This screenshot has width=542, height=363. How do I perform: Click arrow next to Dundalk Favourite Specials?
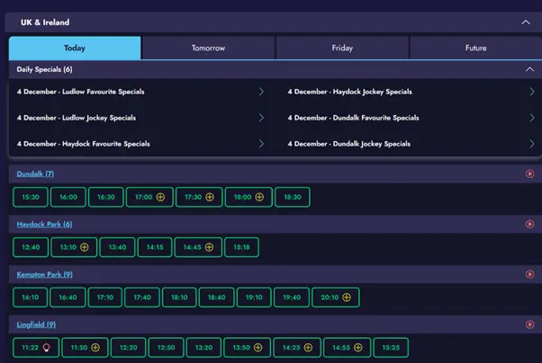[532, 118]
